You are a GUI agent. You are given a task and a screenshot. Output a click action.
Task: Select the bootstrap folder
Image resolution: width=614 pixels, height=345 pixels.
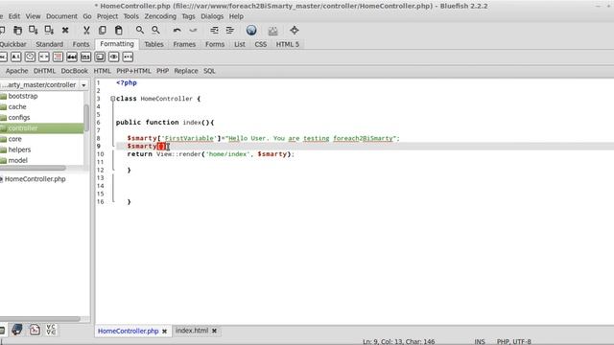(23, 96)
